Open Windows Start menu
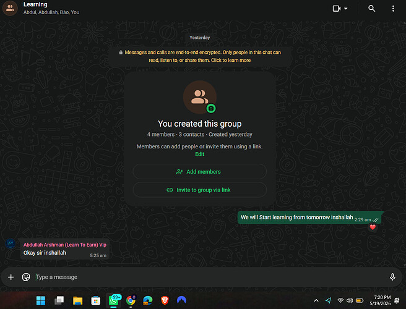This screenshot has height=309, width=406. click(x=41, y=300)
